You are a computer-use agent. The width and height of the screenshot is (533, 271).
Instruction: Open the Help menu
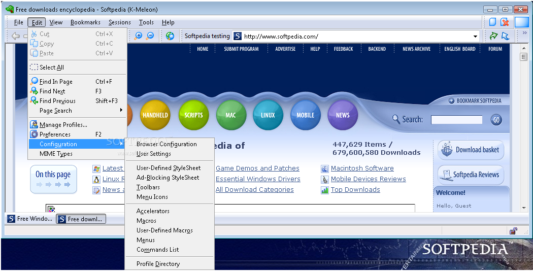tap(168, 22)
